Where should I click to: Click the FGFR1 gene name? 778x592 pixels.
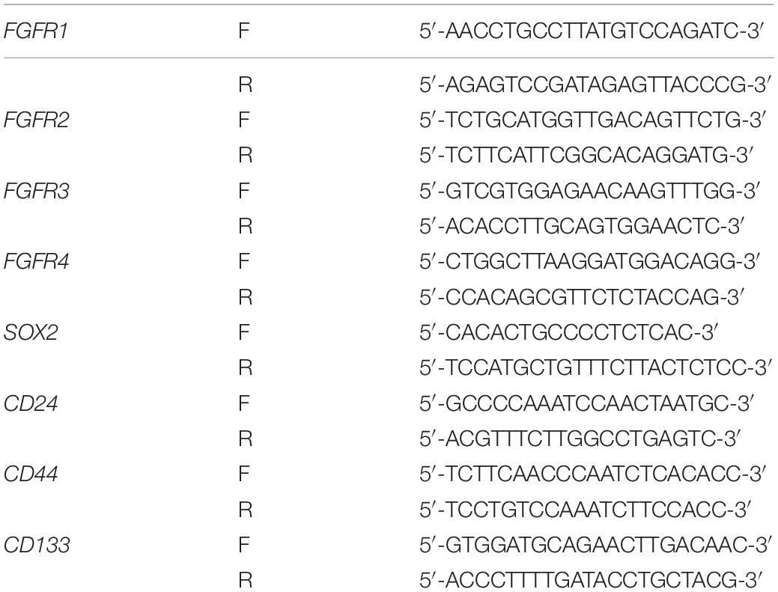pos(36,31)
